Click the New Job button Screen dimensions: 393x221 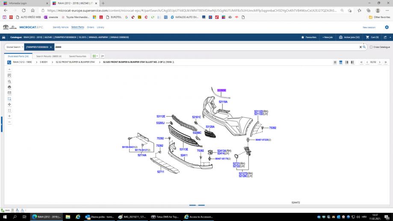tap(327, 37)
